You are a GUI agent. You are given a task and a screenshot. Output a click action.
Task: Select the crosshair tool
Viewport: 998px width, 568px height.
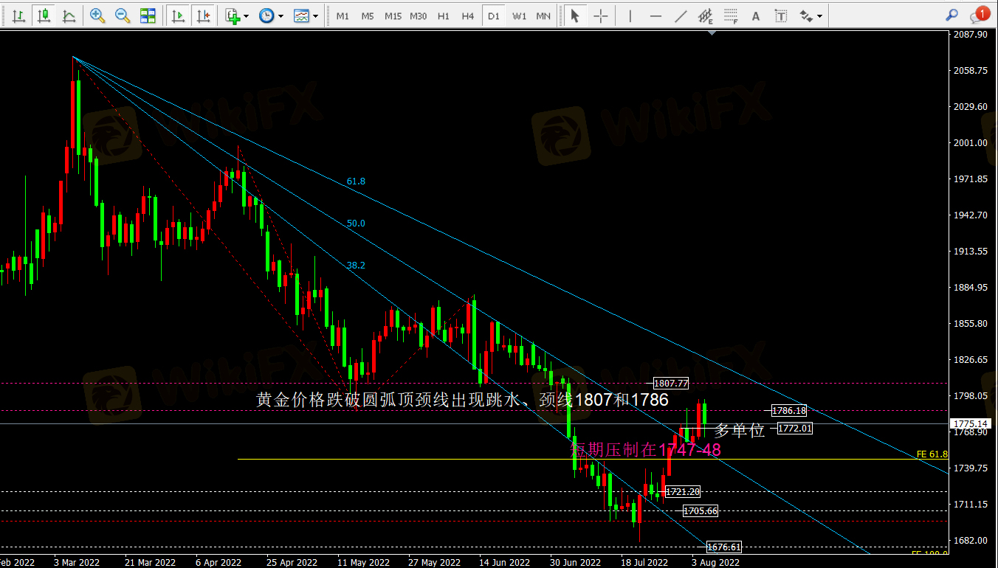click(x=601, y=15)
